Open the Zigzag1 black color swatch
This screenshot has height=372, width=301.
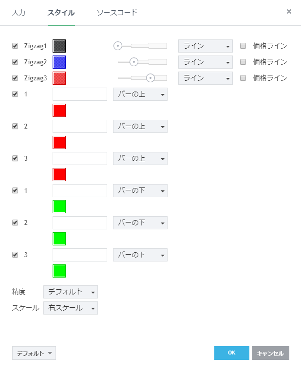point(59,46)
